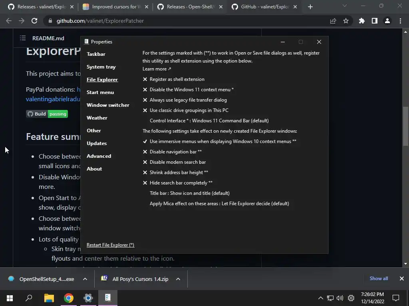Screen dimensions: 409x306
Task: Open notification center icon
Action: [x=396, y=298]
